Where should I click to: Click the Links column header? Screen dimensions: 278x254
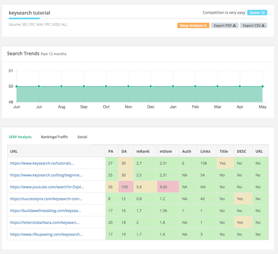[205, 151]
